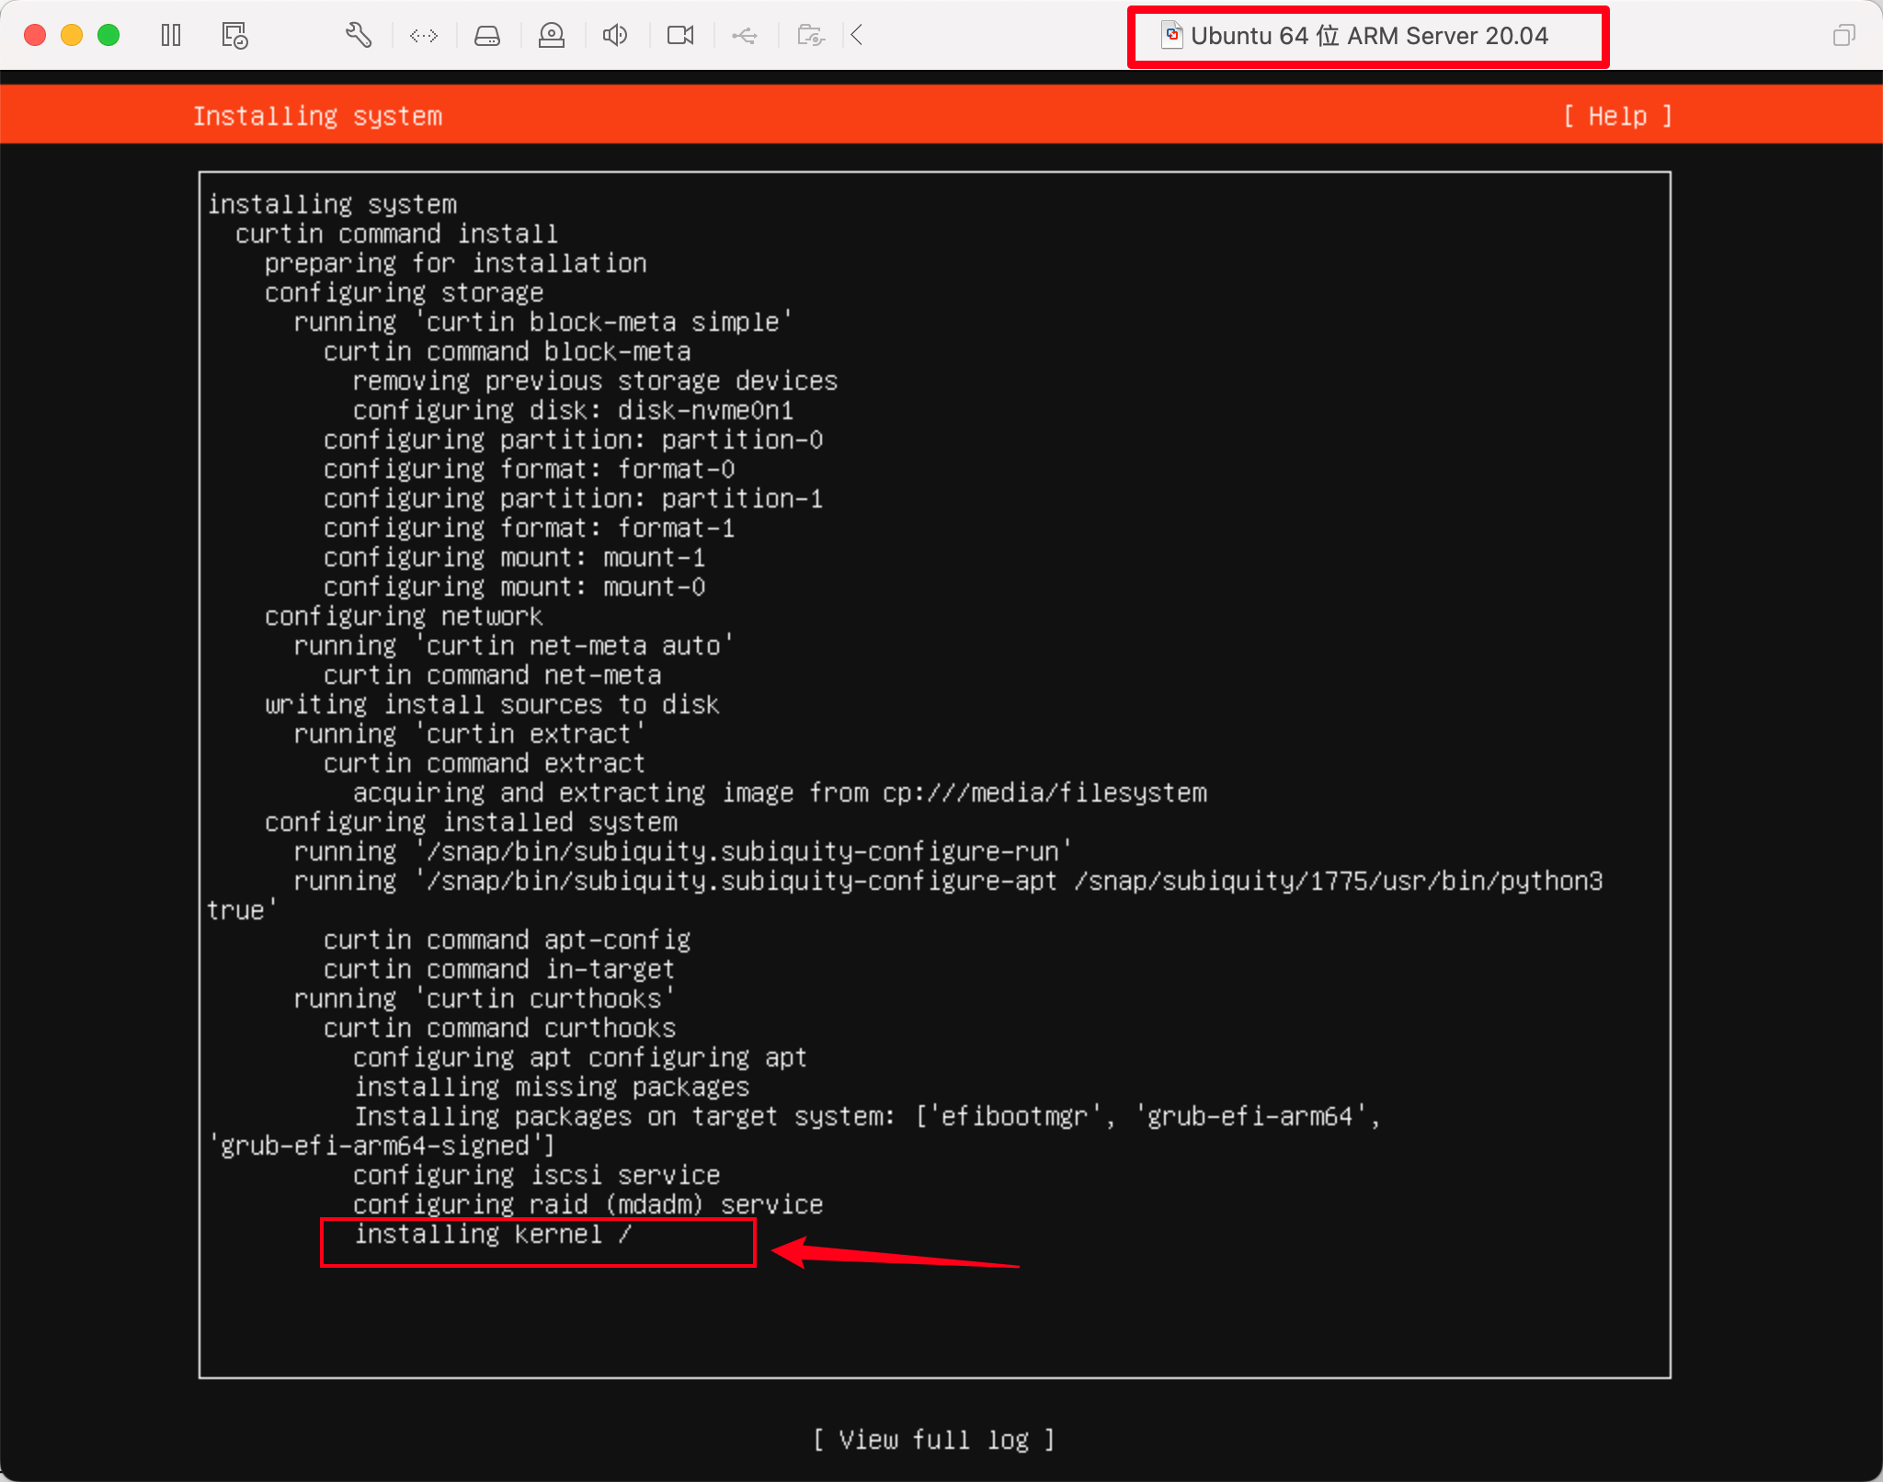This screenshot has width=1883, height=1482.
Task: Click 'curtin command install' line
Action: pyautogui.click(x=396, y=234)
